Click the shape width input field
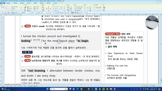The height and width of the screenshot is (91, 162). pos(58,7)
